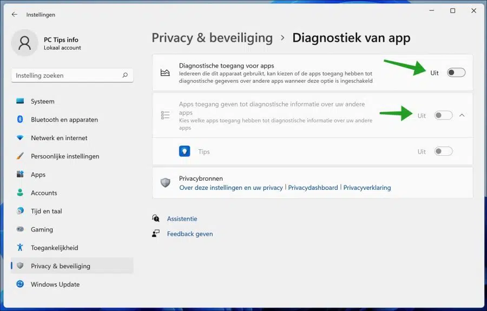Click the back arrow next to Instellingen
The height and width of the screenshot is (311, 487).
[14, 15]
